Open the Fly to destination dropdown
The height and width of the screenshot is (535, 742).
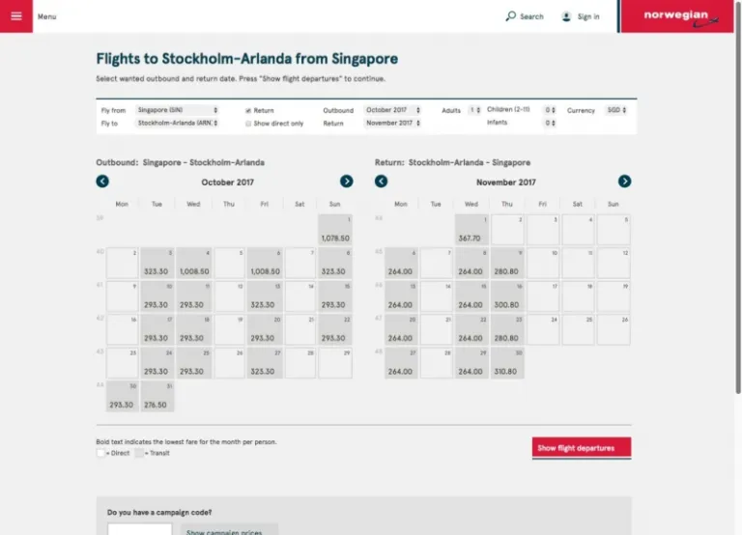tap(177, 124)
